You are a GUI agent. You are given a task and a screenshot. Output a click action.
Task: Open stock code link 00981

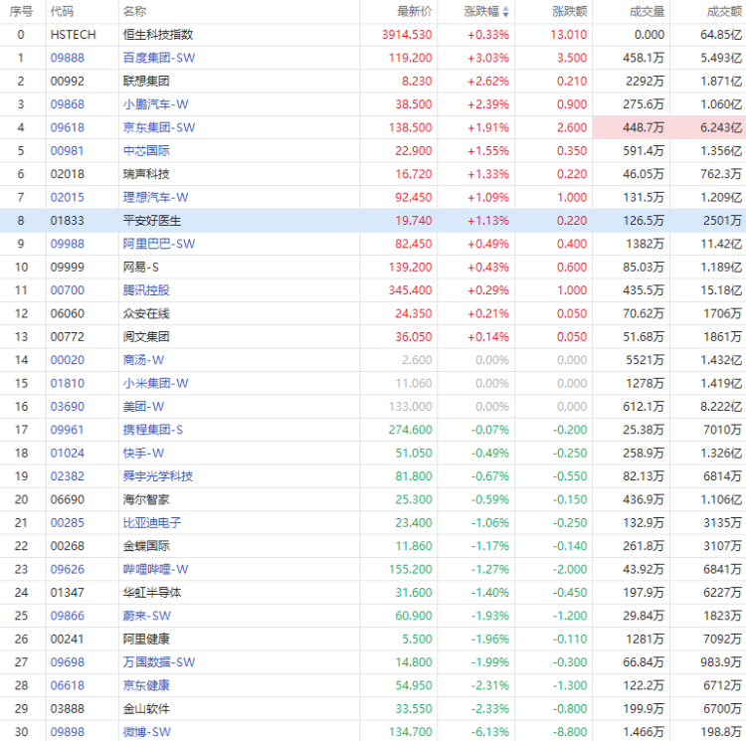pos(67,151)
